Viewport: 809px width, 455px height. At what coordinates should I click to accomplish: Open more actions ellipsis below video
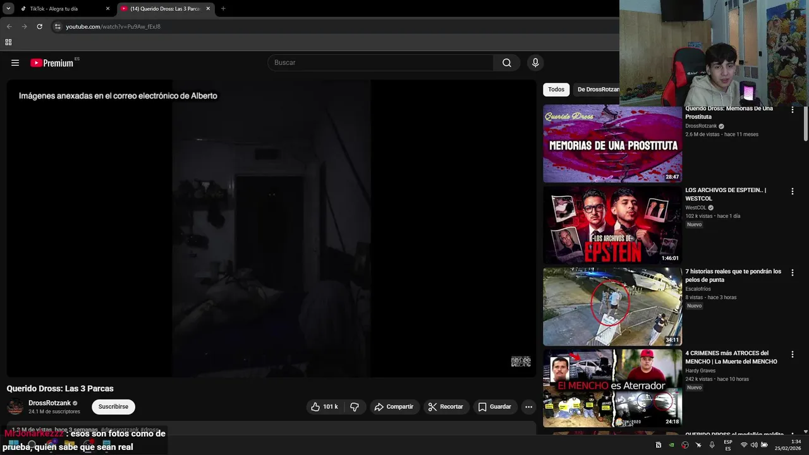pos(529,407)
